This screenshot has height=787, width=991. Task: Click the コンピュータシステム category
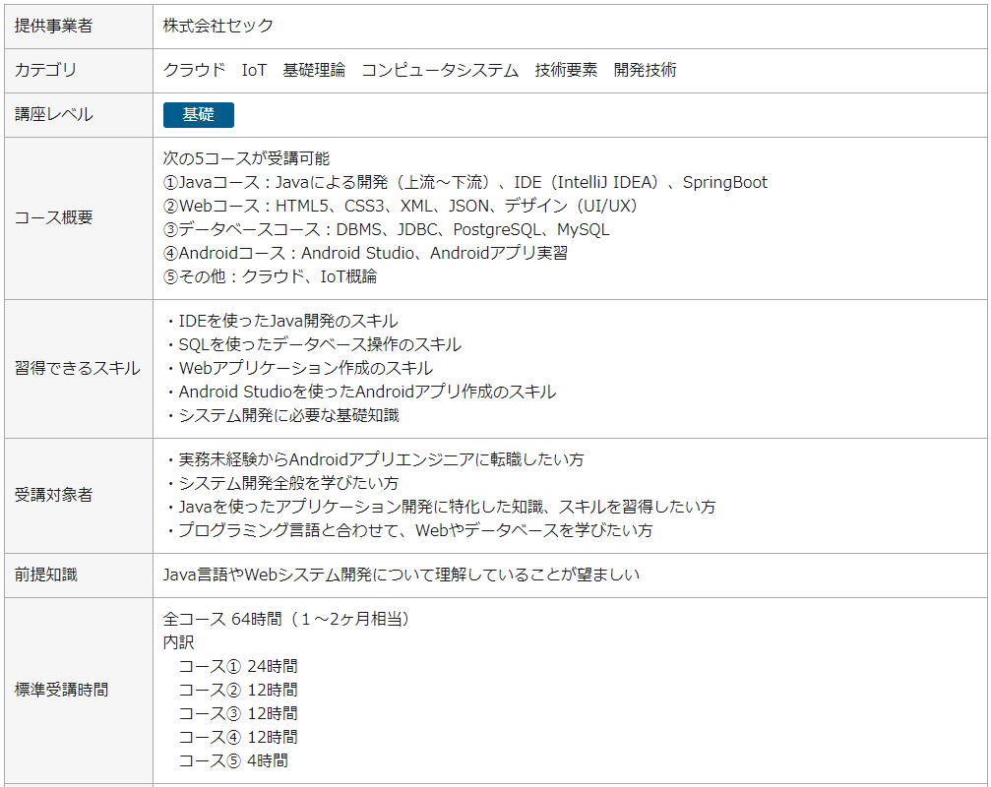[x=440, y=70]
